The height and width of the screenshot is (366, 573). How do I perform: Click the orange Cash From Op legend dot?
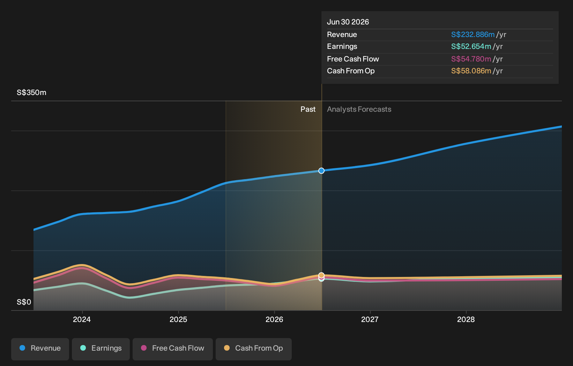tap(227, 348)
